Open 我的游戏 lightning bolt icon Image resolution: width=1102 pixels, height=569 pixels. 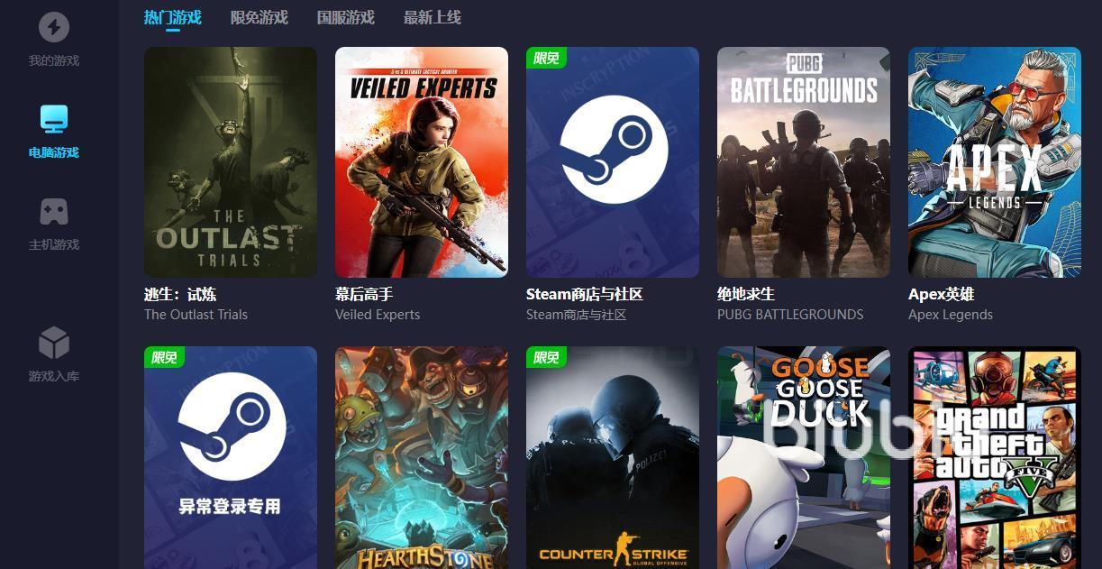tap(54, 27)
